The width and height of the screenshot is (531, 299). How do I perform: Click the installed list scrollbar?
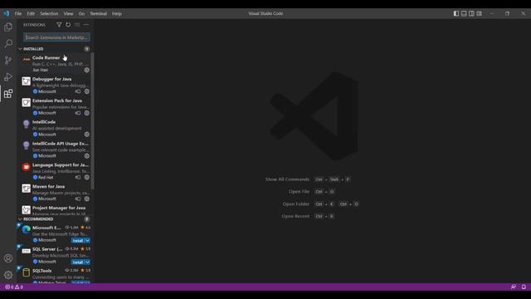tap(92, 121)
